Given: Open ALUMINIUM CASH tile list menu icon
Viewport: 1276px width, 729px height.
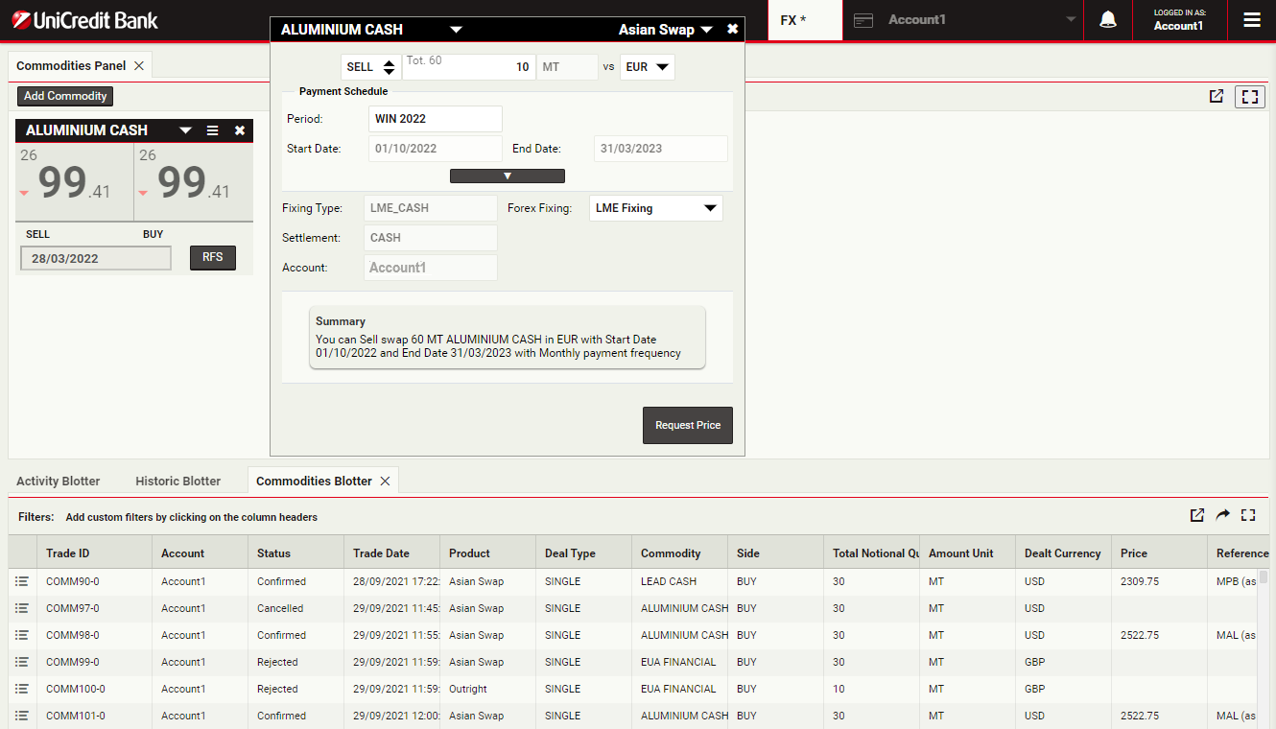Looking at the screenshot, I should tap(213, 130).
